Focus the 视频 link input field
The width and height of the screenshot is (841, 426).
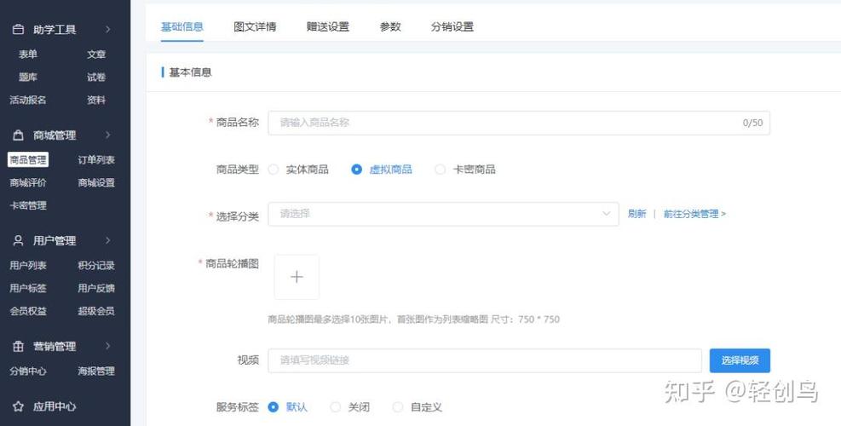click(x=485, y=360)
